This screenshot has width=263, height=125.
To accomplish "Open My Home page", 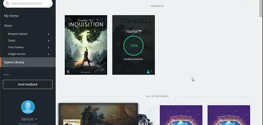I will tap(11, 16).
